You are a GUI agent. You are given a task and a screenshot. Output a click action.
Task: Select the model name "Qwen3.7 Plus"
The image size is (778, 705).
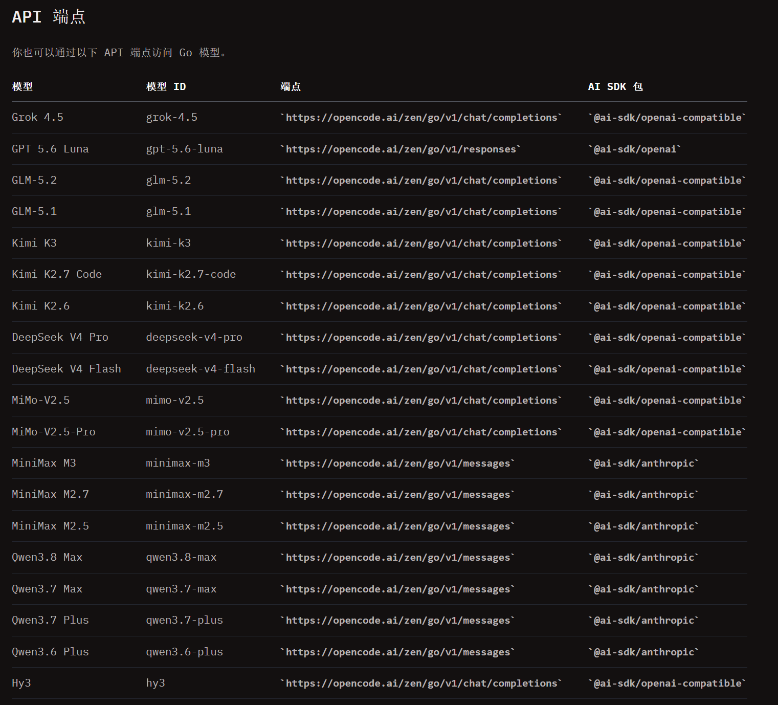[x=51, y=620]
